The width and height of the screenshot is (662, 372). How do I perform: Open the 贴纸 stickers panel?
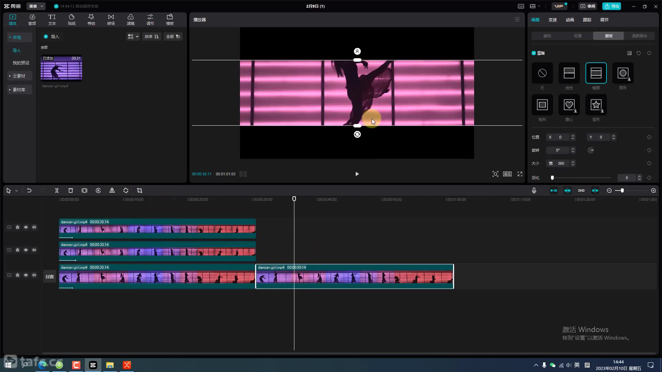[x=71, y=20]
